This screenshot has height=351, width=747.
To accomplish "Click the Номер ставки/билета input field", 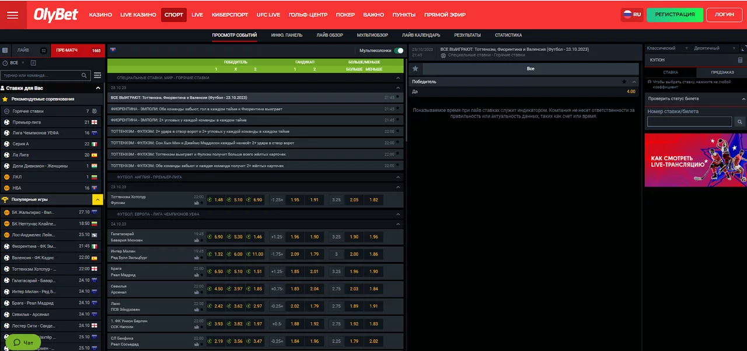I will 689,122.
